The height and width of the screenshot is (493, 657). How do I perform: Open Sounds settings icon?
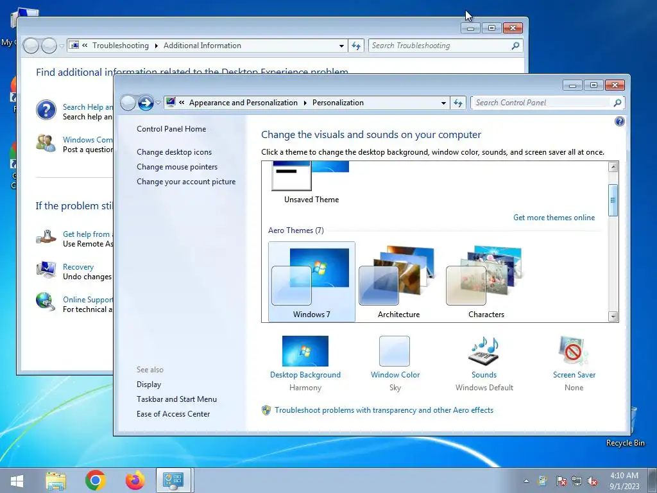click(484, 351)
